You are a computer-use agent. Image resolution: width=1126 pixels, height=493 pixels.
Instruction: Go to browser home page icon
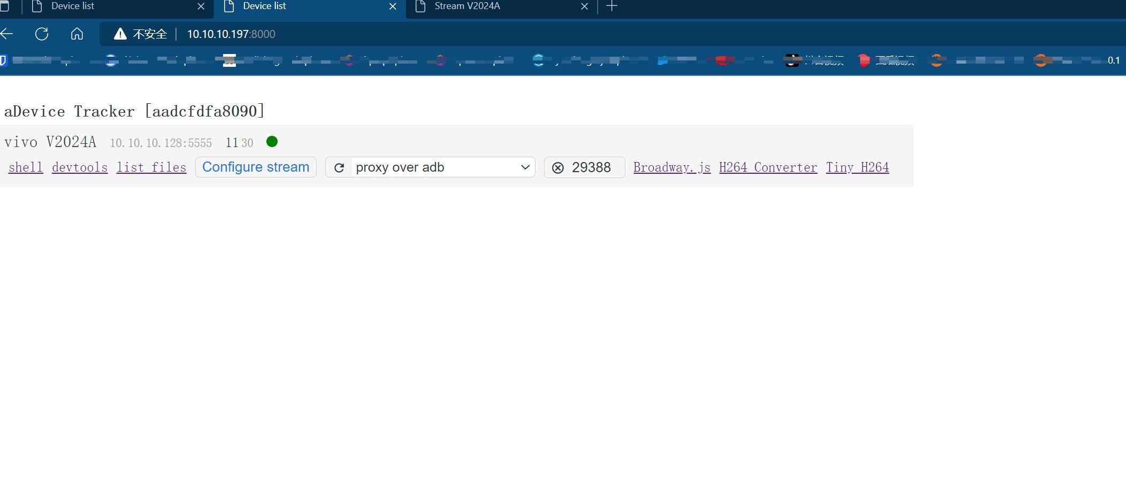[x=77, y=34]
